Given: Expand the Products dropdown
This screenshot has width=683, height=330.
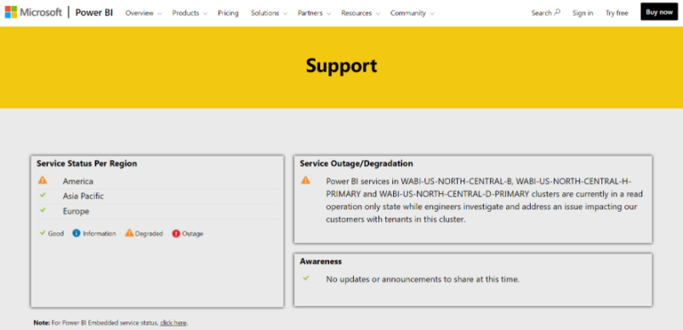Looking at the screenshot, I should click(x=190, y=13).
